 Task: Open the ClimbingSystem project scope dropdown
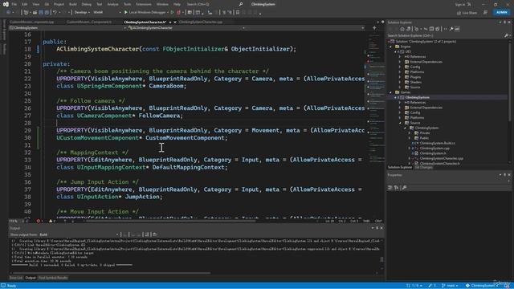pyautogui.click(x=67, y=28)
